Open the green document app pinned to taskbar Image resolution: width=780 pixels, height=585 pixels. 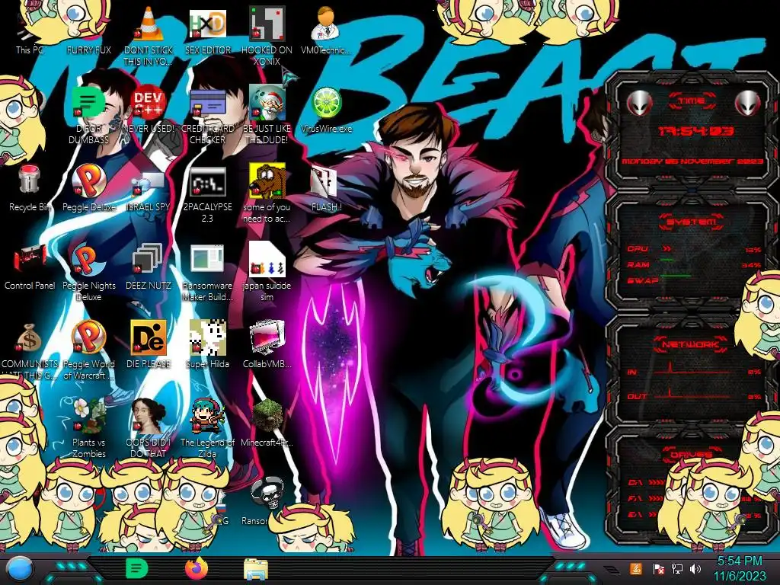coord(136,568)
